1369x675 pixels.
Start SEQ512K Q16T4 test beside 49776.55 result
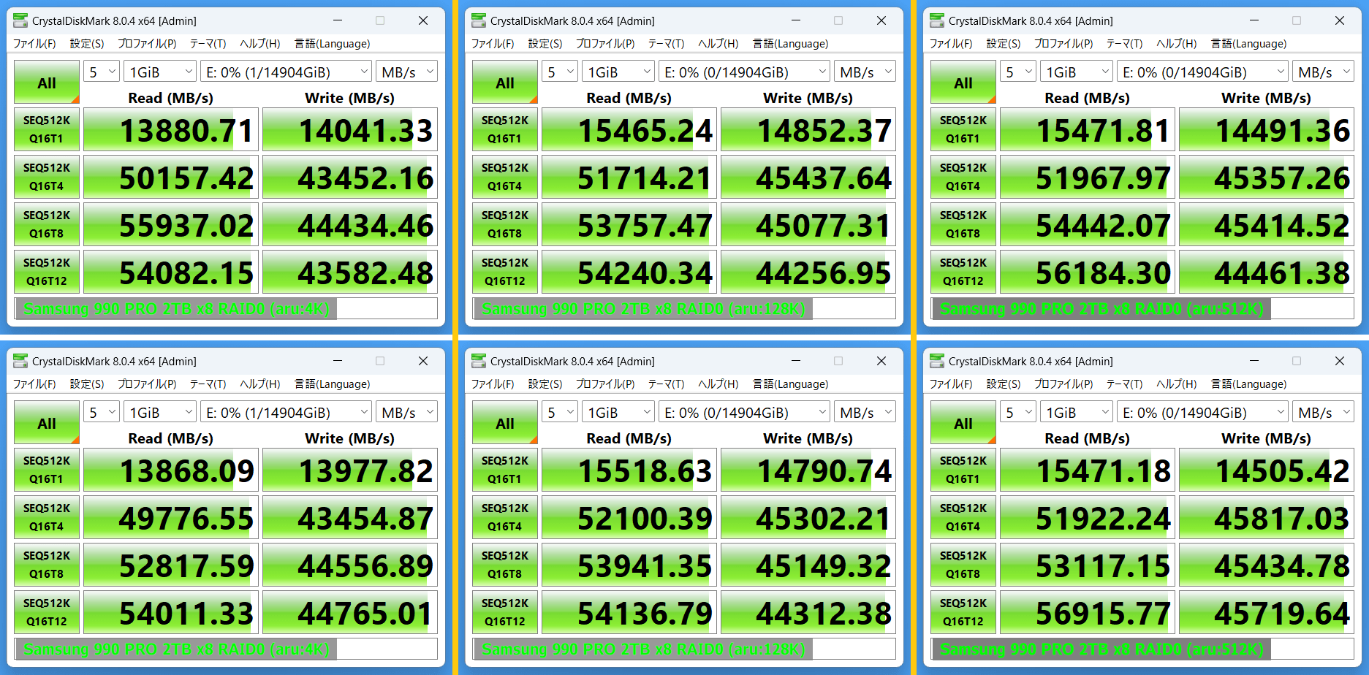(47, 517)
